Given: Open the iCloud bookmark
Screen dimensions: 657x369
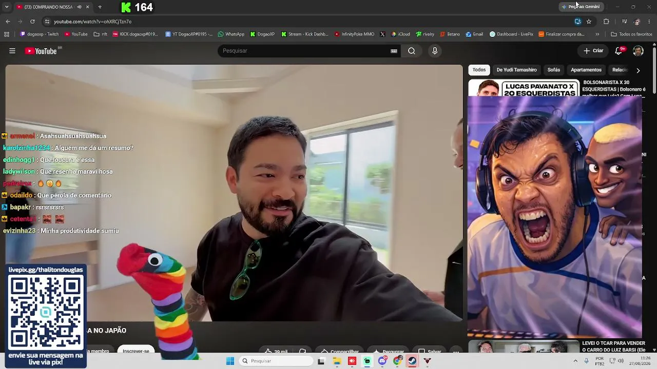Looking at the screenshot, I should click(x=400, y=34).
